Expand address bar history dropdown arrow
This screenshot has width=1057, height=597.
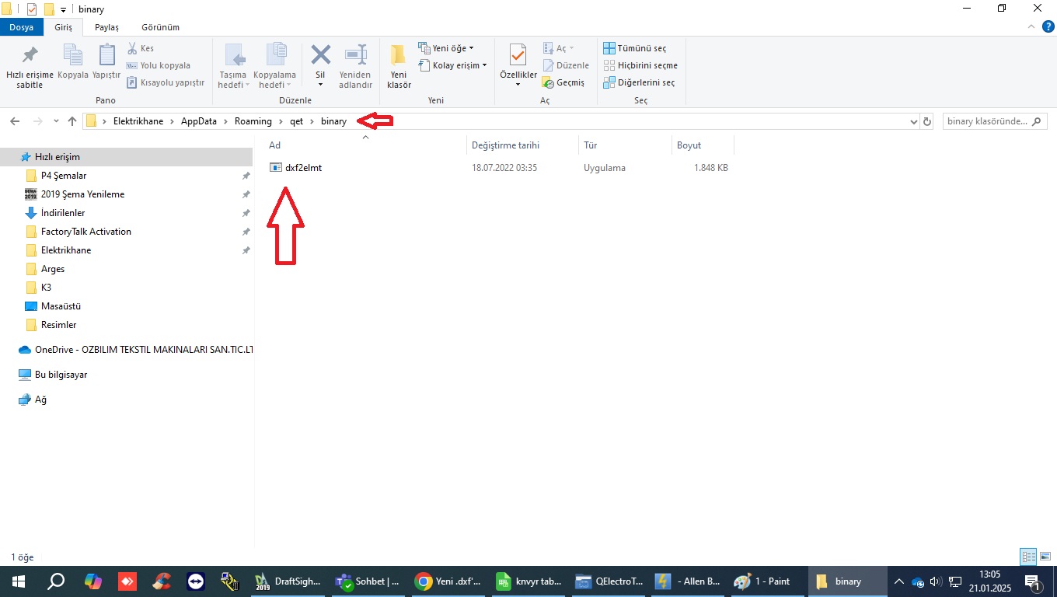(x=913, y=122)
